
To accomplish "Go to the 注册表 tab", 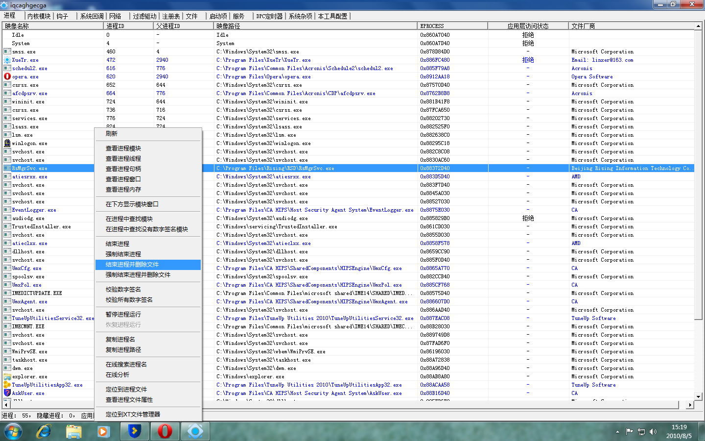I will tap(171, 16).
